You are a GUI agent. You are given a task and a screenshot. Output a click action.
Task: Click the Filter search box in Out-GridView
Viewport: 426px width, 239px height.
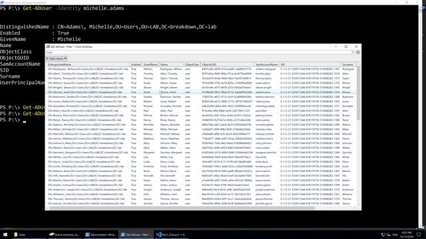[x=198, y=52]
